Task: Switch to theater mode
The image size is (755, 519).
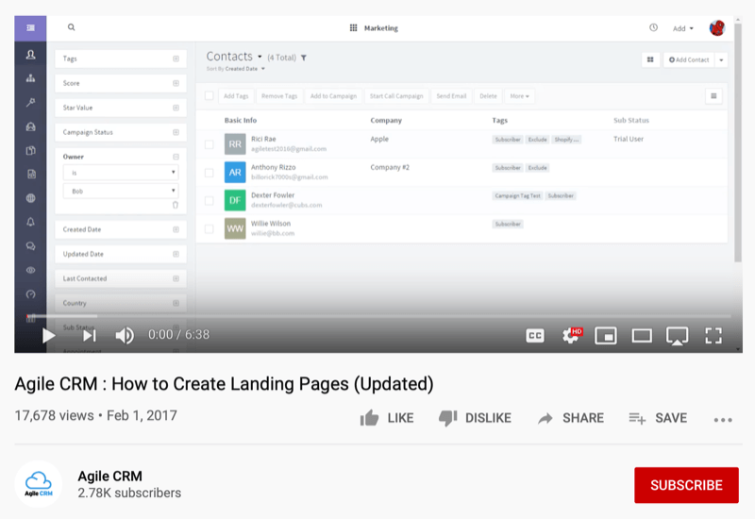Action: pos(642,336)
